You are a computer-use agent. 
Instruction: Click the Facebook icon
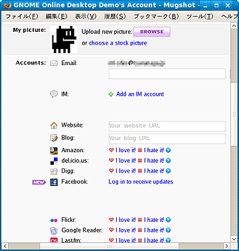tap(54, 182)
